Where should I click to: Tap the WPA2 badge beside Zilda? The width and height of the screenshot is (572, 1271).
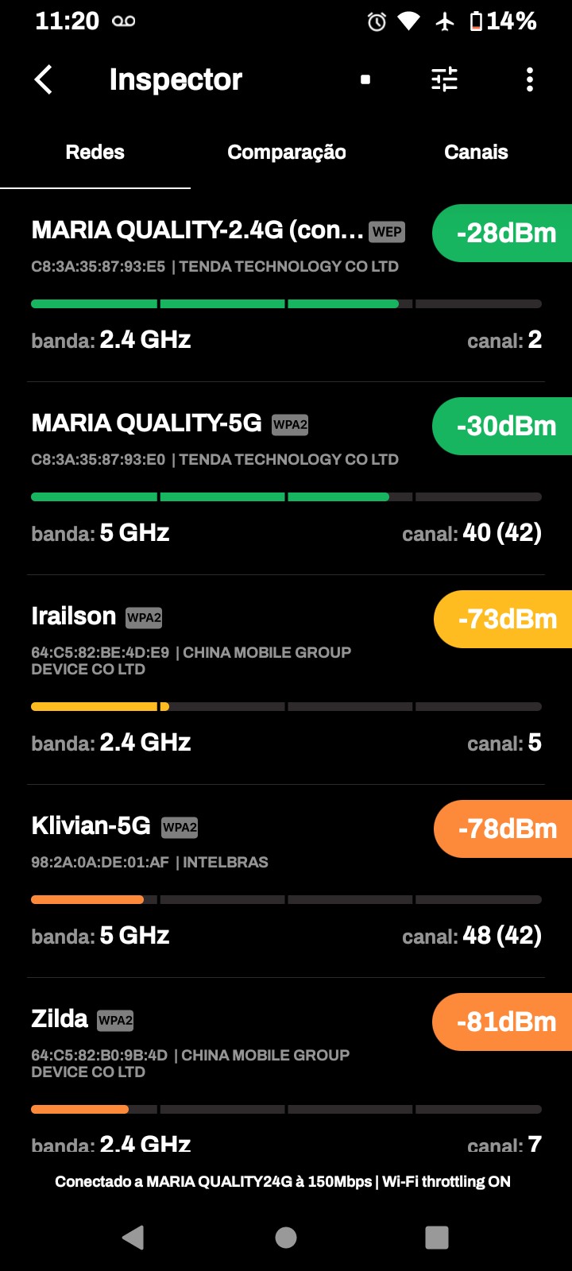(115, 1020)
